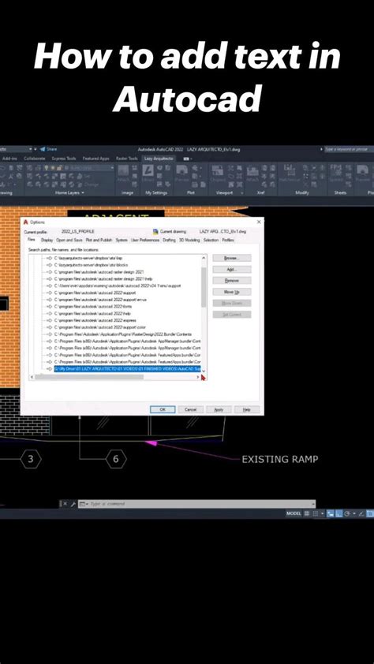The height and width of the screenshot is (664, 374).
Task: Open the Lazy Arquitecto ribbon tab
Action: pos(159,159)
